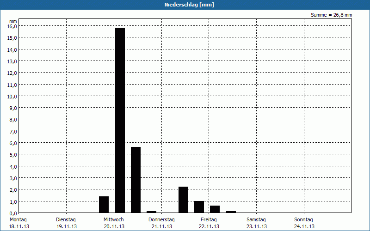Select the Summe = 26,8 mm label
This screenshot has height=231, width=370.
331,15
